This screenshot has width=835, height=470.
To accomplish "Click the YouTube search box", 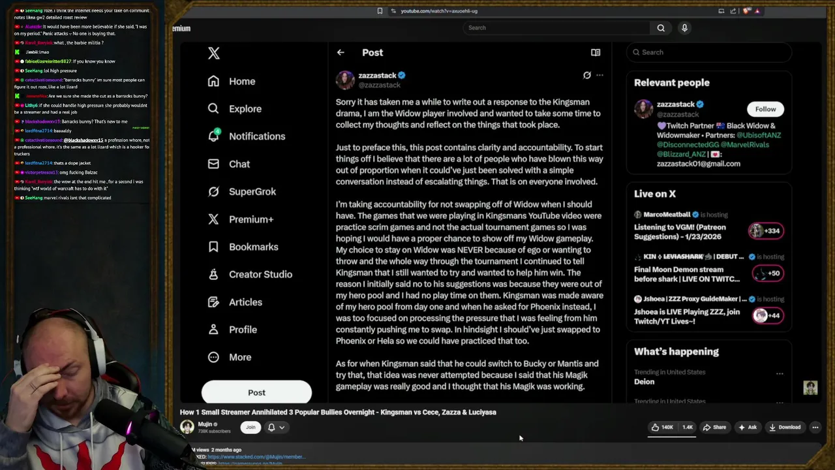I will point(556,27).
